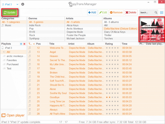Select the Synthpop genre
This screenshot has height=124, width=165.
[46, 38]
